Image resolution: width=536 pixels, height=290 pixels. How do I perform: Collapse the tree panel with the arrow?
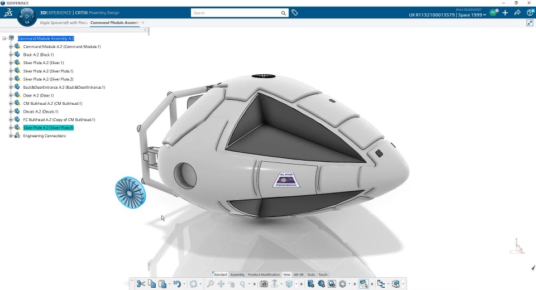[145, 30]
